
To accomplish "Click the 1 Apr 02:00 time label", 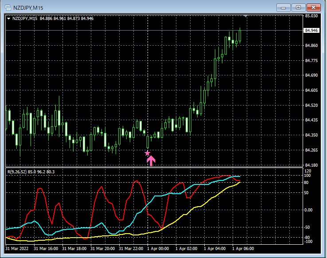I will 187,249.
